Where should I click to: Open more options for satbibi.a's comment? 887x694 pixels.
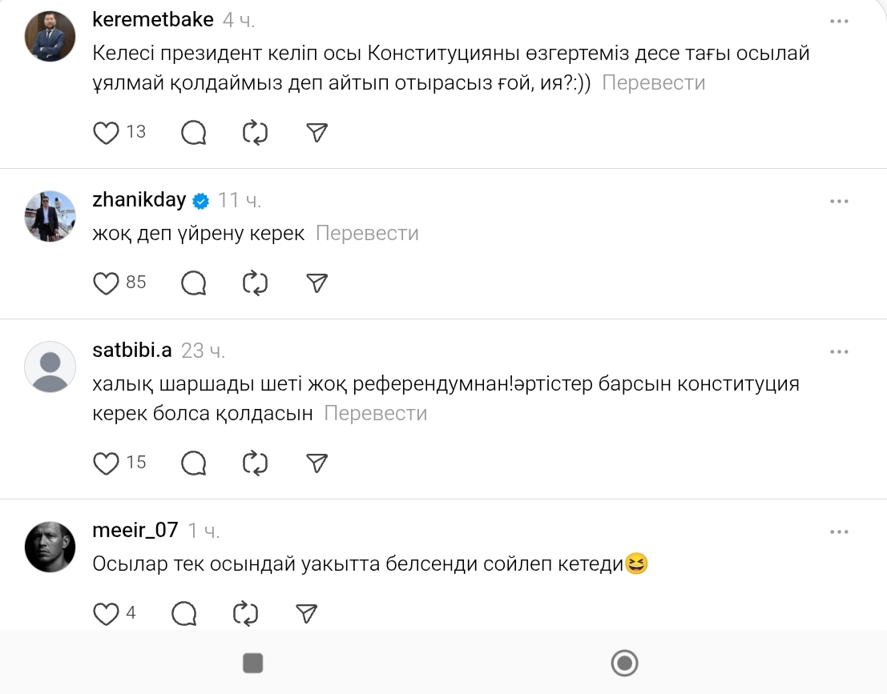pyautogui.click(x=839, y=351)
